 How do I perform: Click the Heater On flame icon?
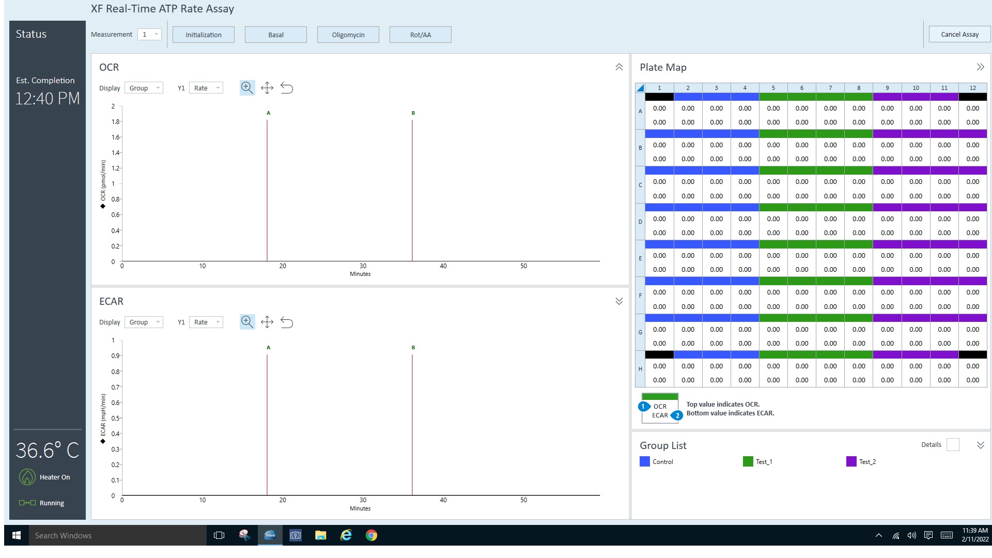tap(27, 477)
